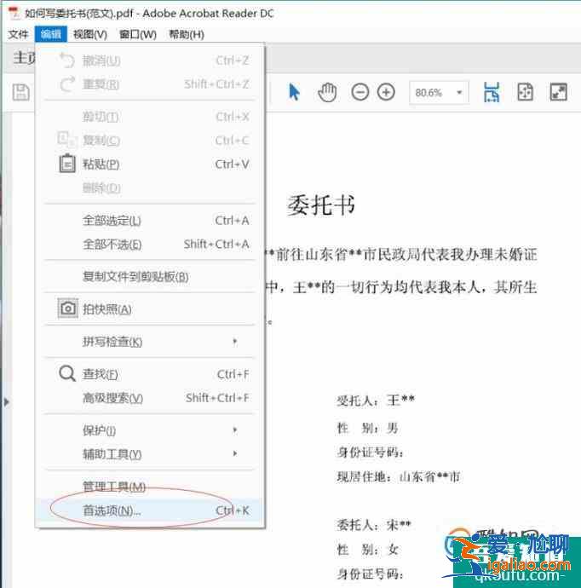Click the text 性 别：男
The image size is (581, 588).
click(367, 428)
